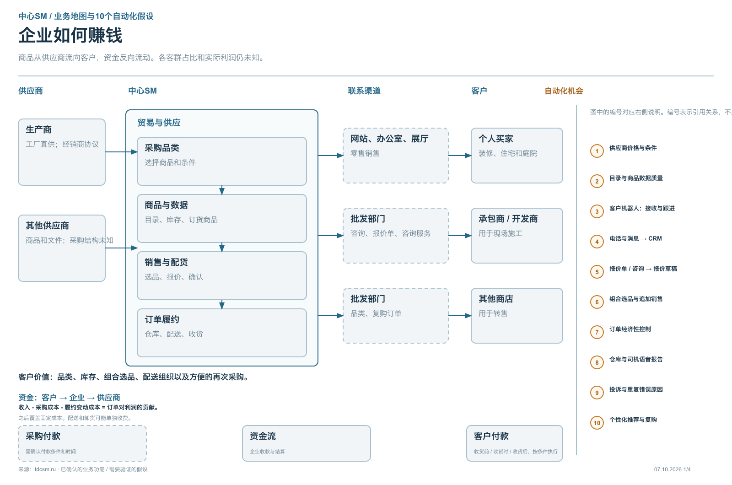Select the 商品与数据 block
The height and width of the screenshot is (485, 732).
point(222,218)
